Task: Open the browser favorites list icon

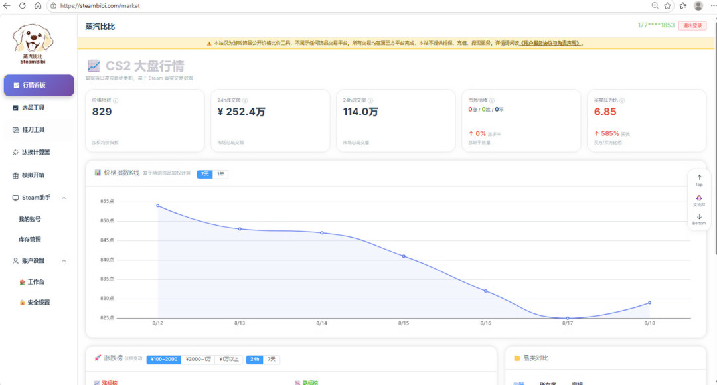Action: click(683, 5)
